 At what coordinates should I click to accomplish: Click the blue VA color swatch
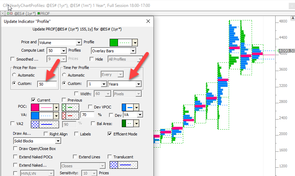tap(35, 116)
